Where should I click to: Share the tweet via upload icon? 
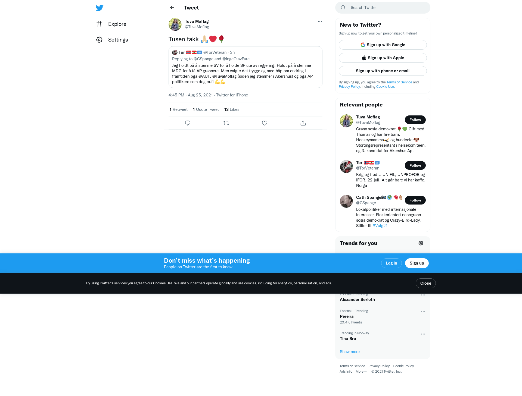[303, 123]
